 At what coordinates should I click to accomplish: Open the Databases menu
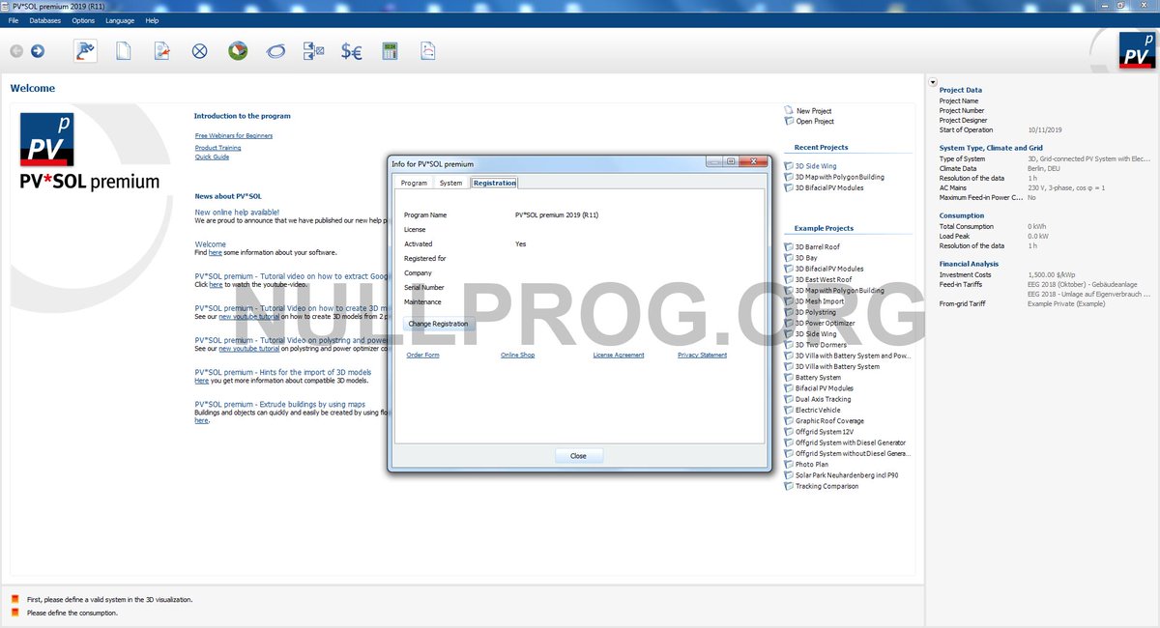click(x=44, y=20)
